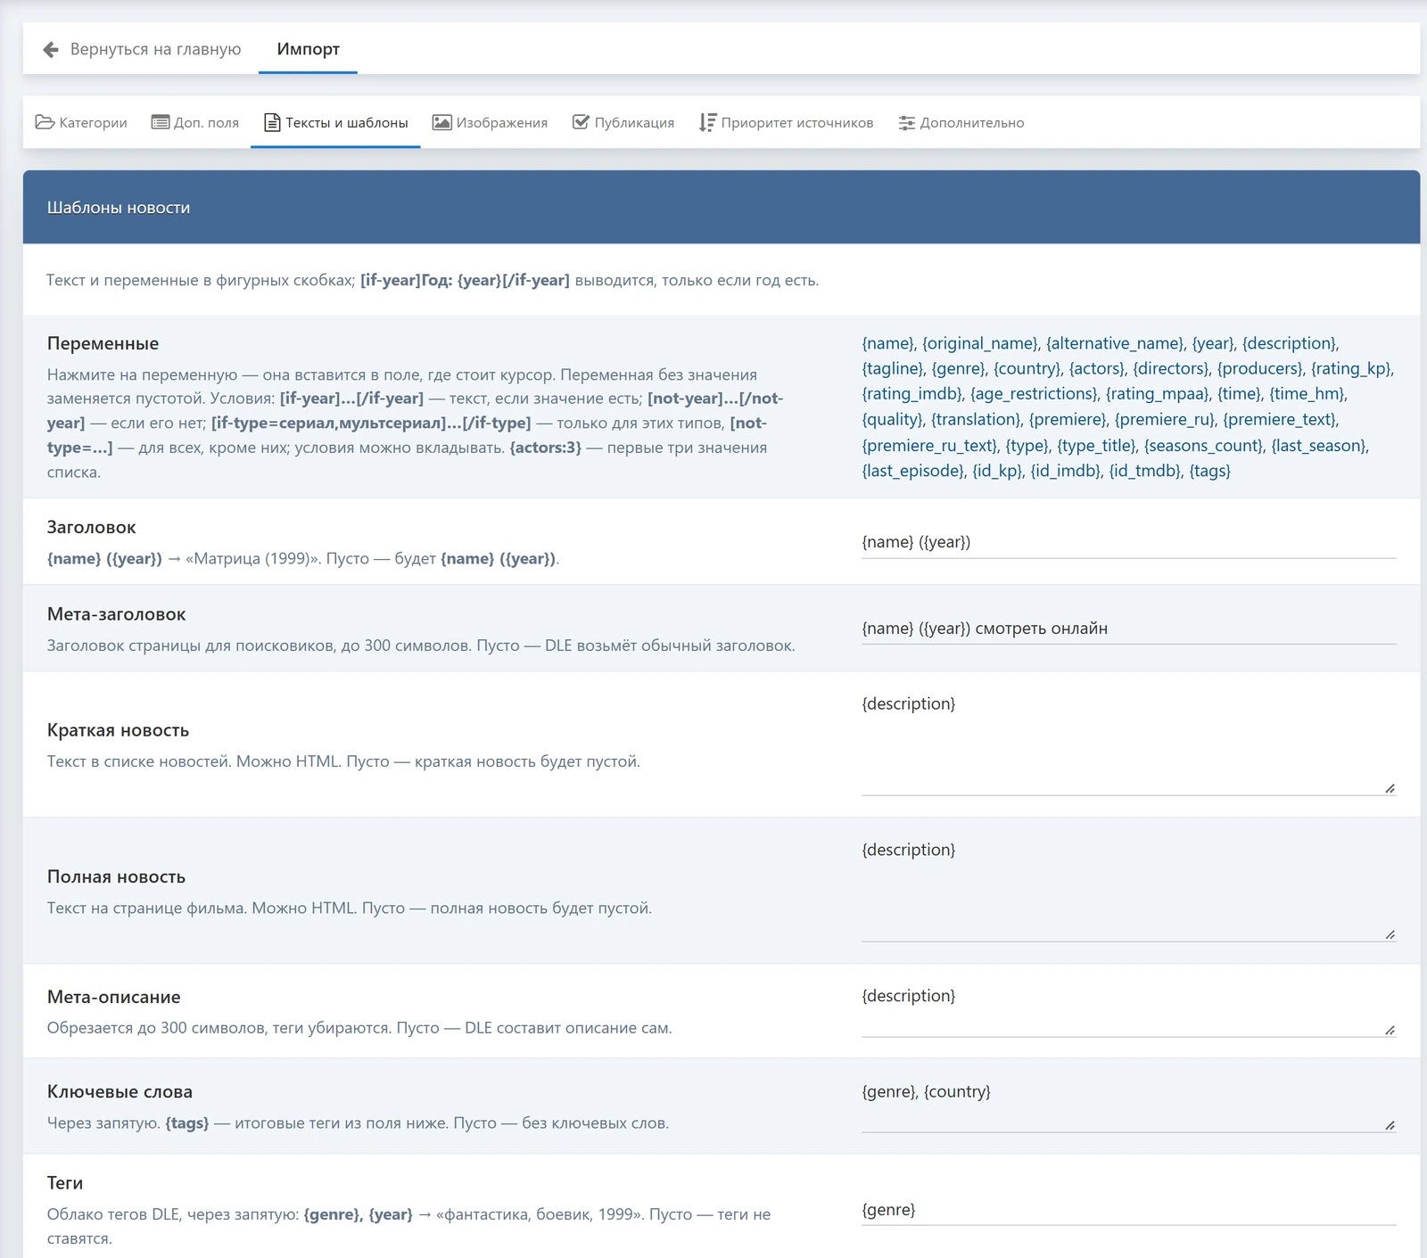
Task: Insert the {tagline} variable
Action: coord(893,368)
